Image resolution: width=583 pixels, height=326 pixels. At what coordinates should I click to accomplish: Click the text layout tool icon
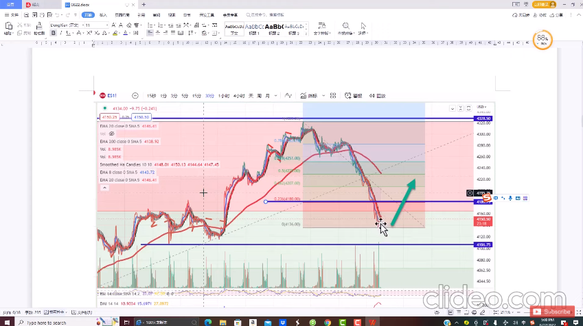pos(322,25)
